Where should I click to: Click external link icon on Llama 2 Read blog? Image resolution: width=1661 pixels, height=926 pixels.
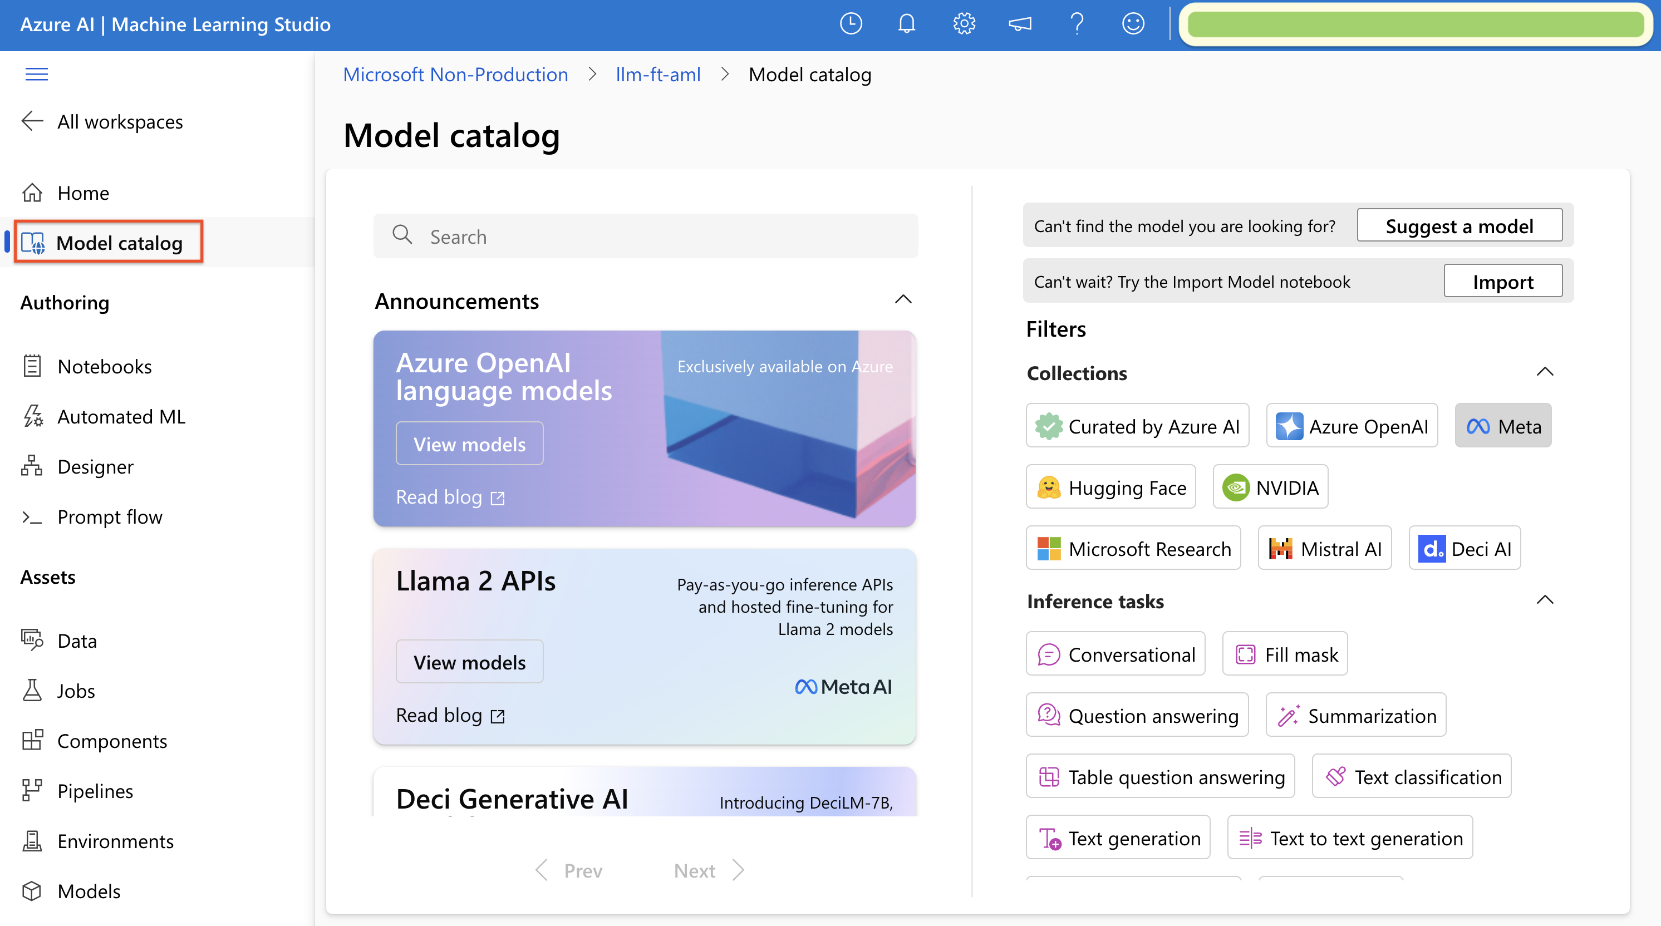497,716
